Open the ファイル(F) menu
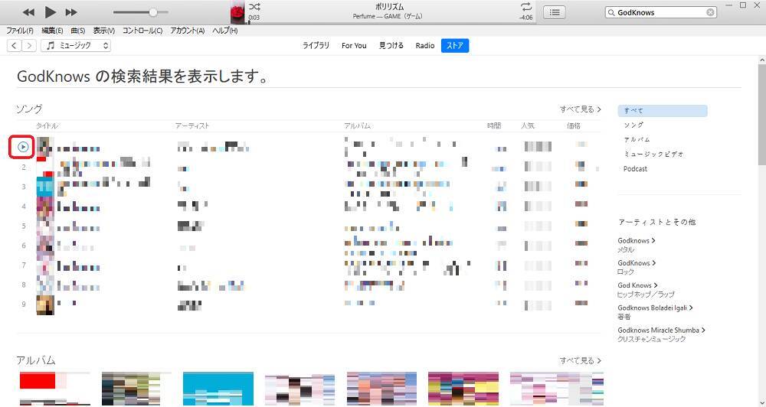 click(x=20, y=31)
